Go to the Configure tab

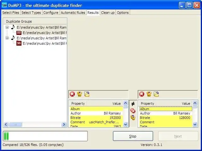[x=51, y=13]
